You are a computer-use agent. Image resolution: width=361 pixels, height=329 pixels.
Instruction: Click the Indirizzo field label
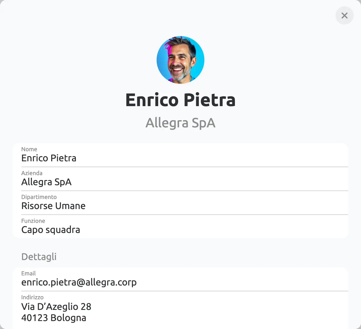(32, 297)
